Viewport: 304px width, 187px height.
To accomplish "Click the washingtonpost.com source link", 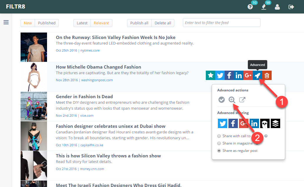I will (97, 80).
